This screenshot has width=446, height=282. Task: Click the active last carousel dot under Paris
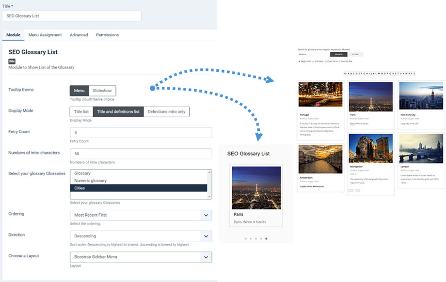[266, 238]
